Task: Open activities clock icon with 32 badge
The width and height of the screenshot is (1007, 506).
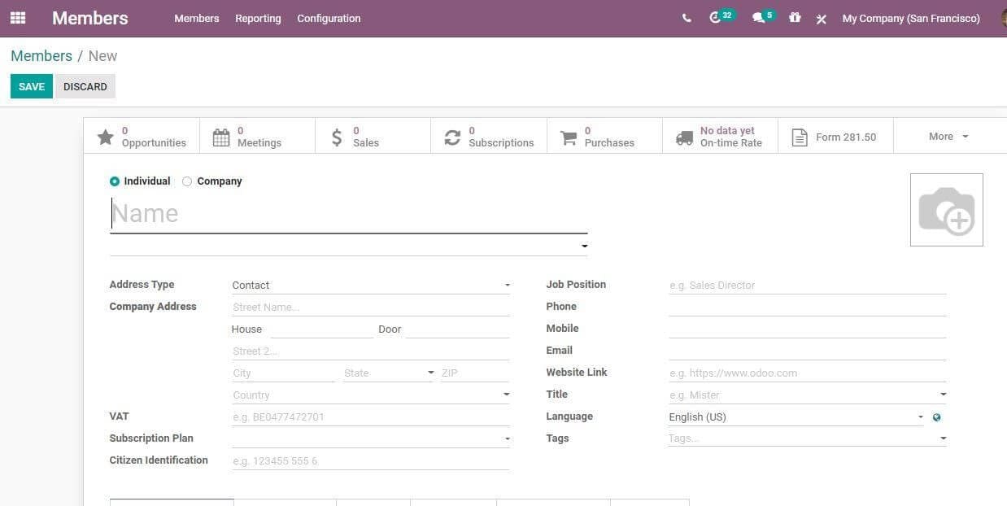Action: 721,17
